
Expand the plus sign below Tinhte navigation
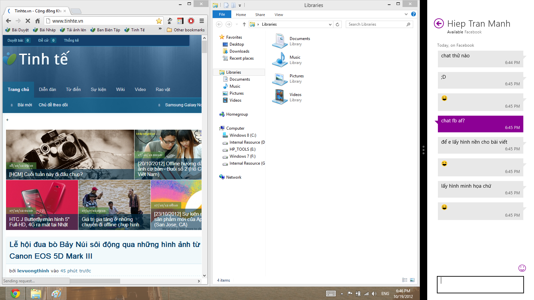tap(7, 120)
